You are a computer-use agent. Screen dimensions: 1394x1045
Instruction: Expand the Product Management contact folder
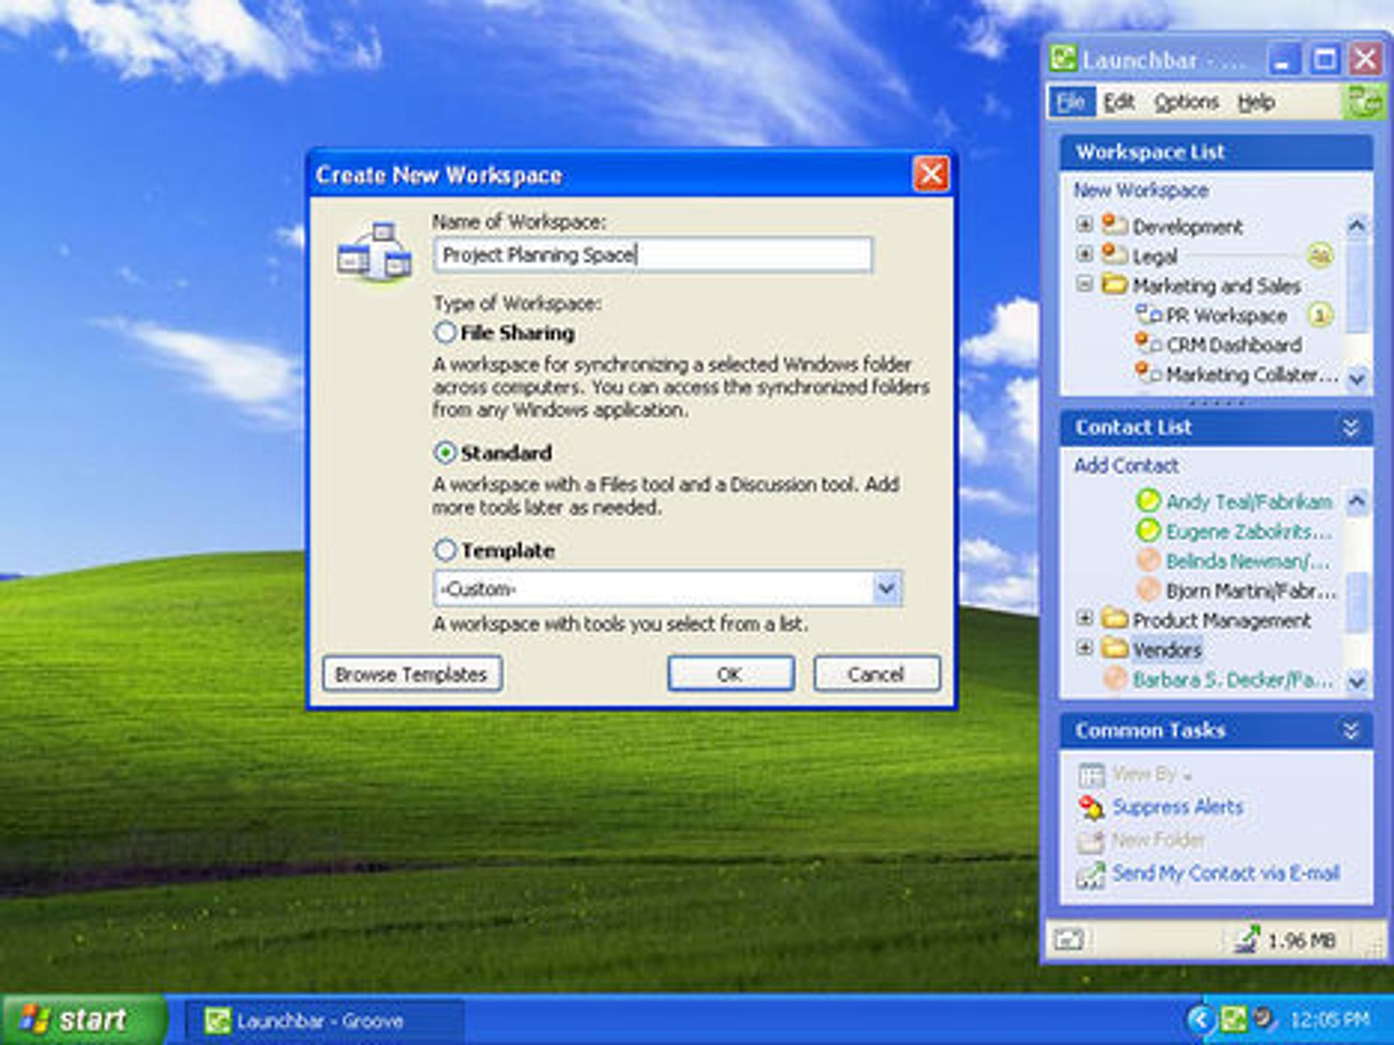coord(1084,618)
